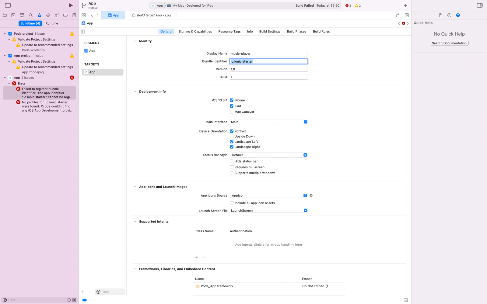
Task: Open the Quick Help inspector icon
Action: tap(458, 15)
